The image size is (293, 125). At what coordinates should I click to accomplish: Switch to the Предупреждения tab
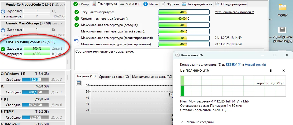coord(231,4)
